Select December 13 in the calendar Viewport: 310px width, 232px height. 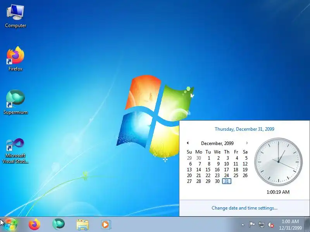189,170
